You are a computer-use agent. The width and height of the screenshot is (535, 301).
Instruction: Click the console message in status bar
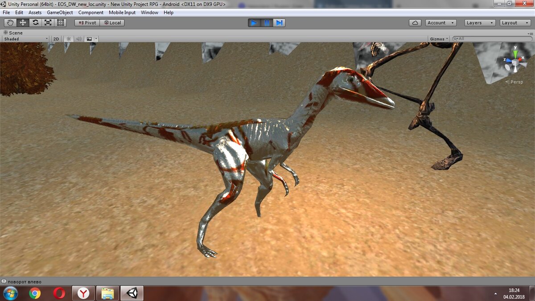(x=25, y=281)
